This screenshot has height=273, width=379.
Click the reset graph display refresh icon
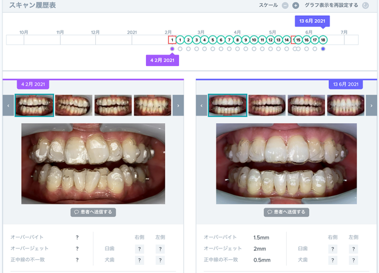[365, 5]
